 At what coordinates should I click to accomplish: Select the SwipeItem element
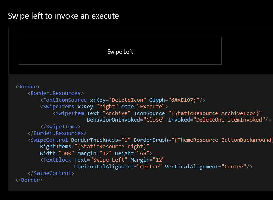68,113
